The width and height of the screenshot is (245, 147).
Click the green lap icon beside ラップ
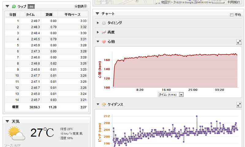[x=14, y=6]
